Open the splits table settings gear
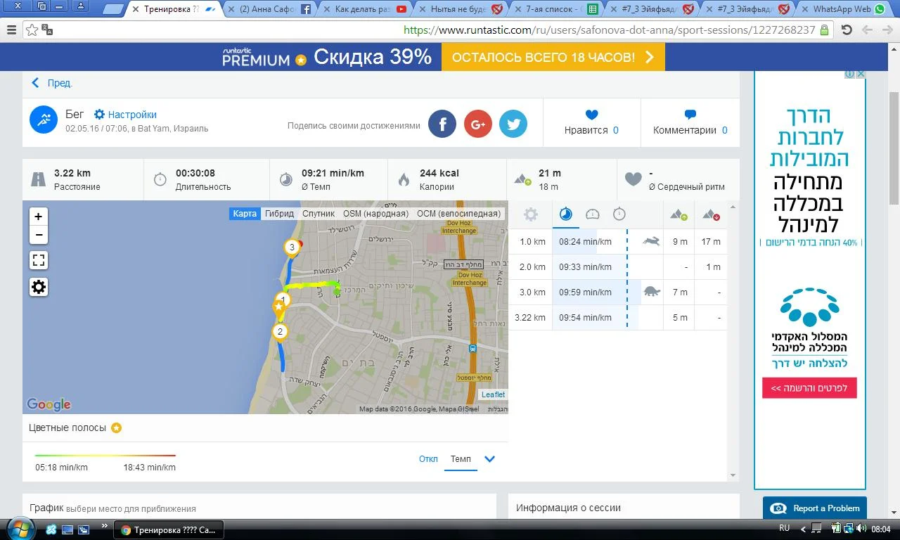The width and height of the screenshot is (900, 540). [531, 214]
